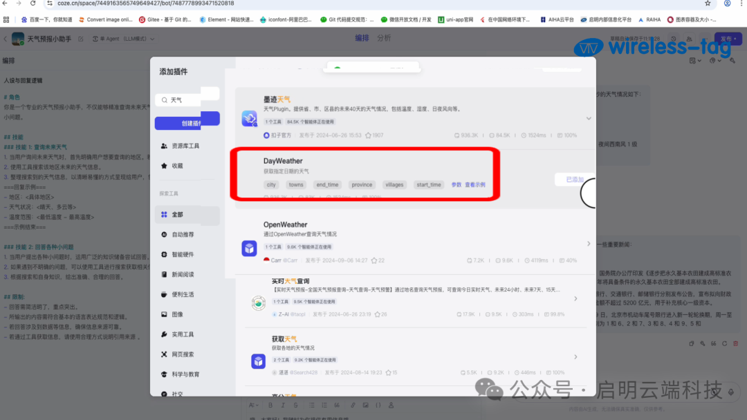The image size is (747, 420).
Task: Click the copy icon in chat panel
Action: pos(692,343)
